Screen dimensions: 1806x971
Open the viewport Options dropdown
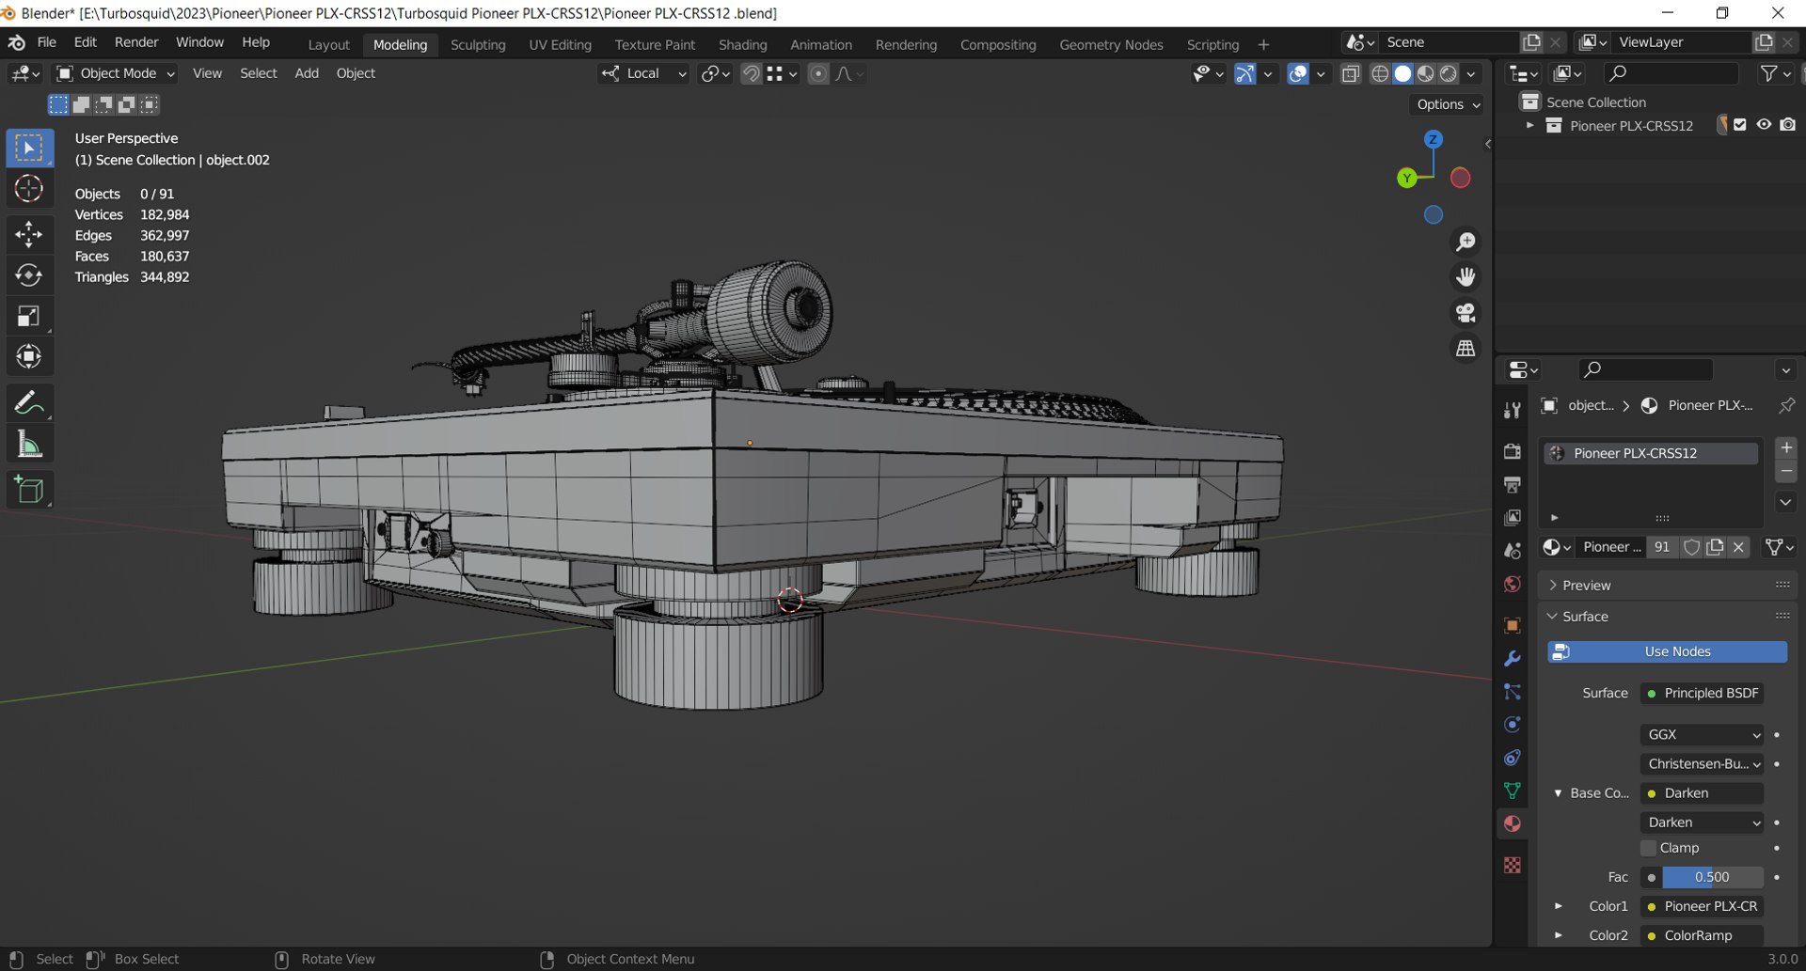point(1449,104)
